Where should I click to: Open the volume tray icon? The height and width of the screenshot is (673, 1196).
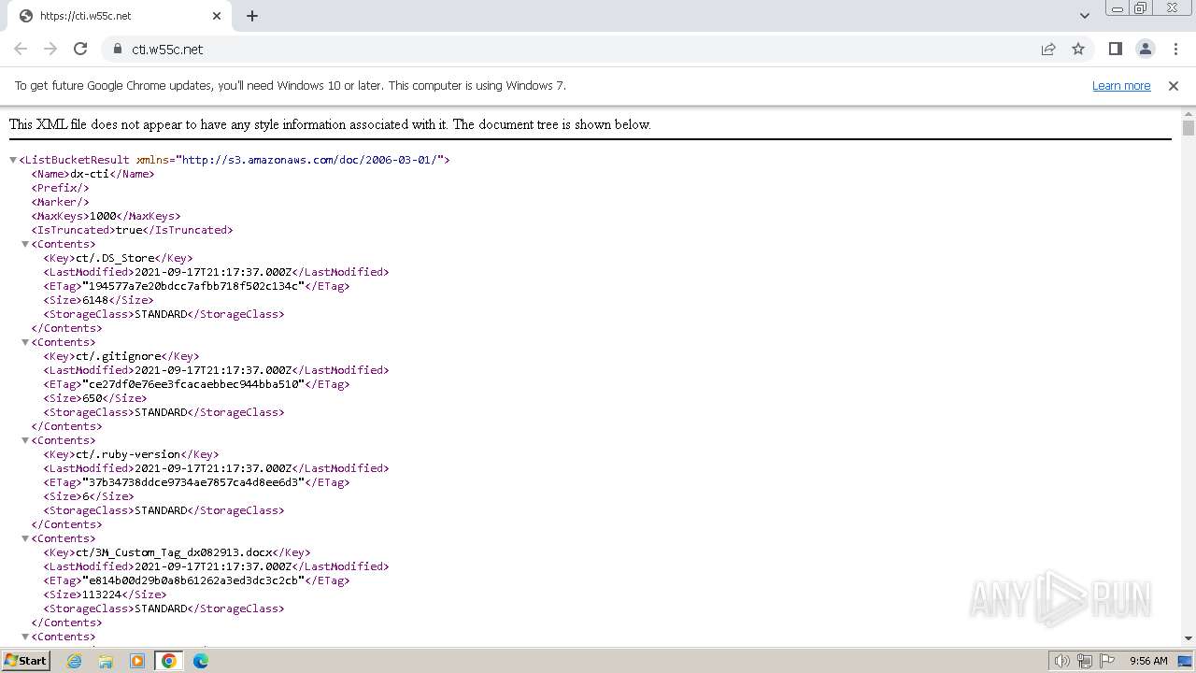tap(1062, 661)
